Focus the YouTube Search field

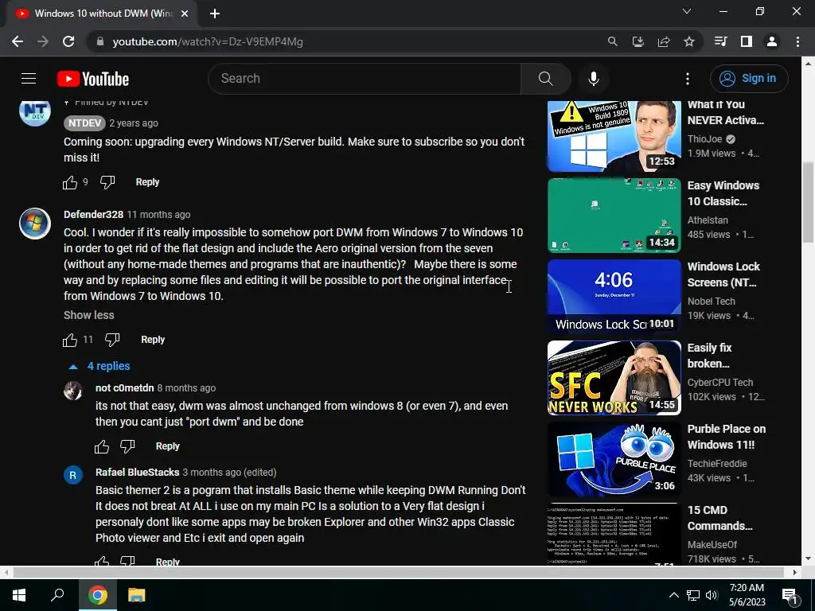[365, 79]
